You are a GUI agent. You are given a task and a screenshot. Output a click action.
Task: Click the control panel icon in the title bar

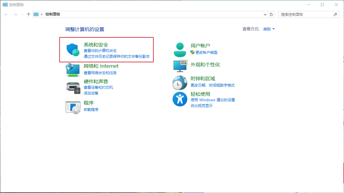click(5, 5)
